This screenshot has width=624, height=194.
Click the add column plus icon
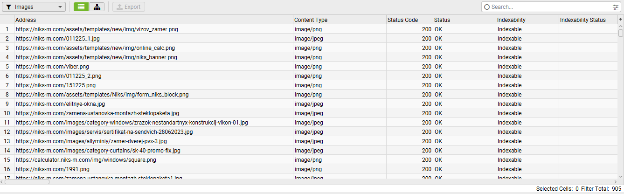coord(620,19)
